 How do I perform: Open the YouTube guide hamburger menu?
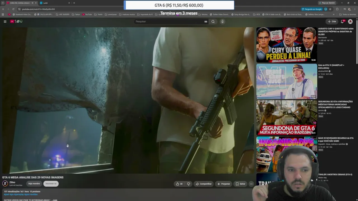tap(5, 21)
